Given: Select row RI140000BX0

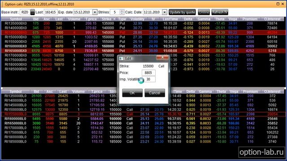Looking at the screenshot, I should tap(143, 28).
